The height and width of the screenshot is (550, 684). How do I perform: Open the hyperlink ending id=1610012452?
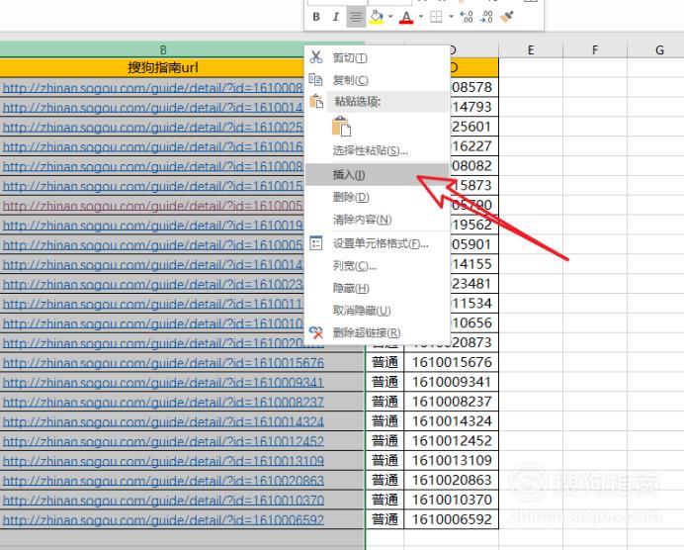(163, 441)
